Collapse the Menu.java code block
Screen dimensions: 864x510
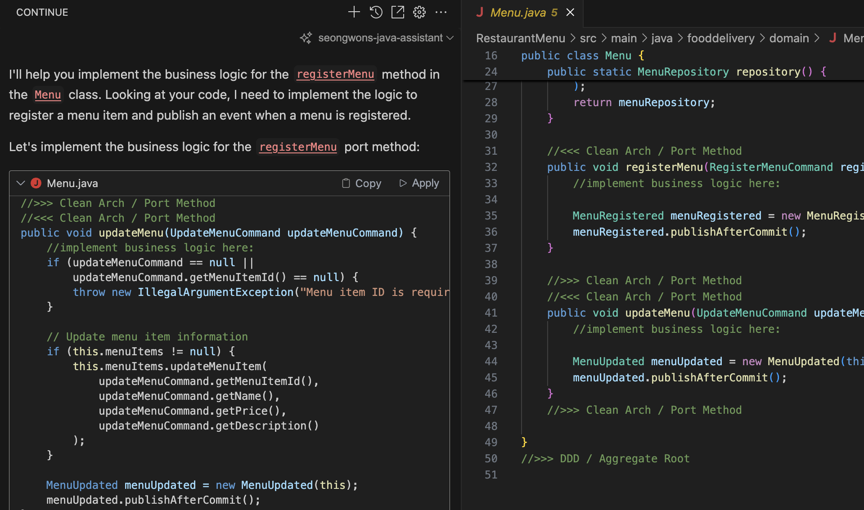[20, 183]
